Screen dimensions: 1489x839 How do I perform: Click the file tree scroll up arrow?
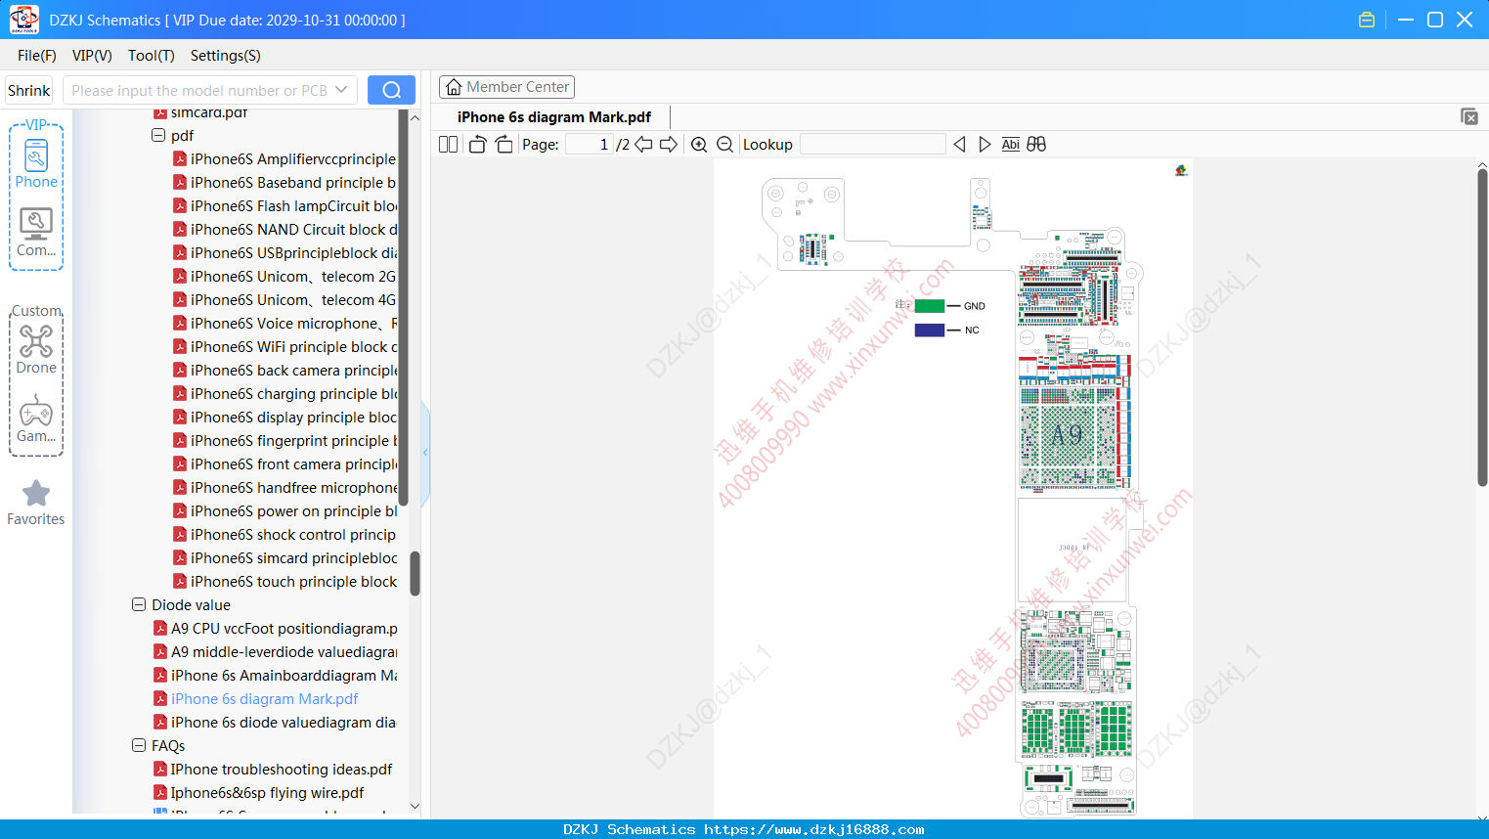point(415,117)
